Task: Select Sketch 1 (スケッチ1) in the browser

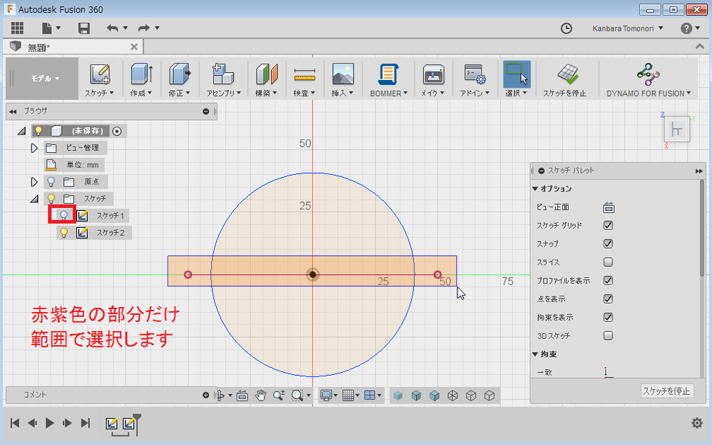Action: coord(110,216)
